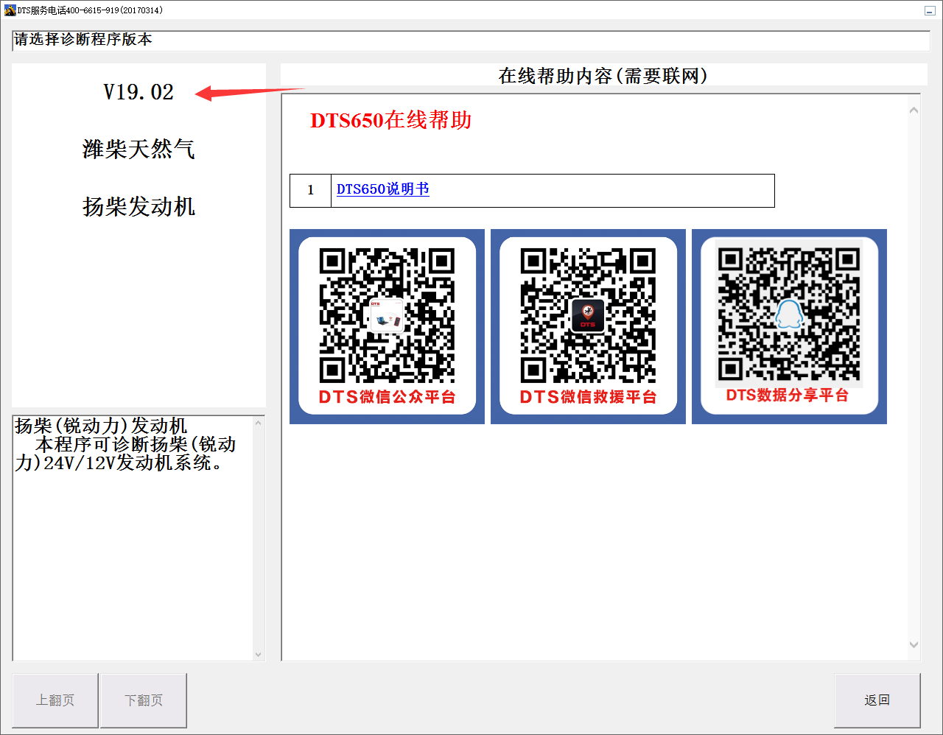Screen dimensions: 943x735
Task: Click the 扬柴(锐动力)发动机 description text
Action: coord(101,426)
